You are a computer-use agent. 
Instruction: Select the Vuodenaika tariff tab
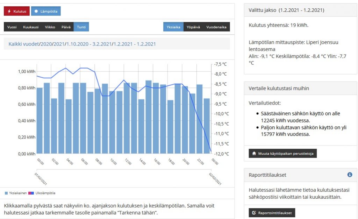216,27
